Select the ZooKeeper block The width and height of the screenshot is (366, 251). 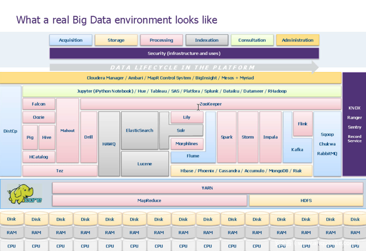tap(211, 104)
